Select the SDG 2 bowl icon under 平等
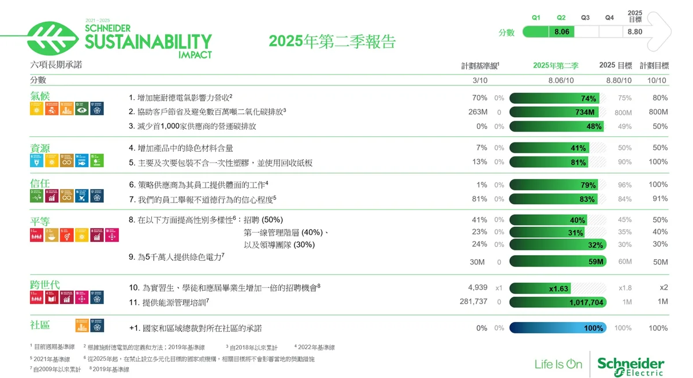 click(x=52, y=234)
